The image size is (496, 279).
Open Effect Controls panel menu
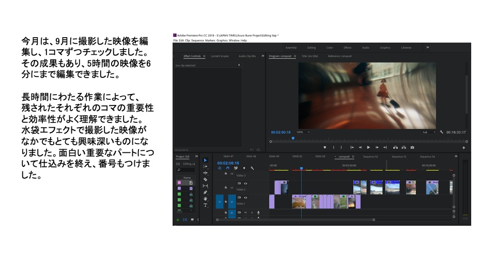click(204, 56)
